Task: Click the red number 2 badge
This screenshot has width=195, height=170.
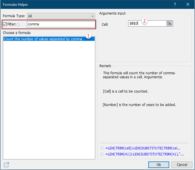Action: coord(145,21)
